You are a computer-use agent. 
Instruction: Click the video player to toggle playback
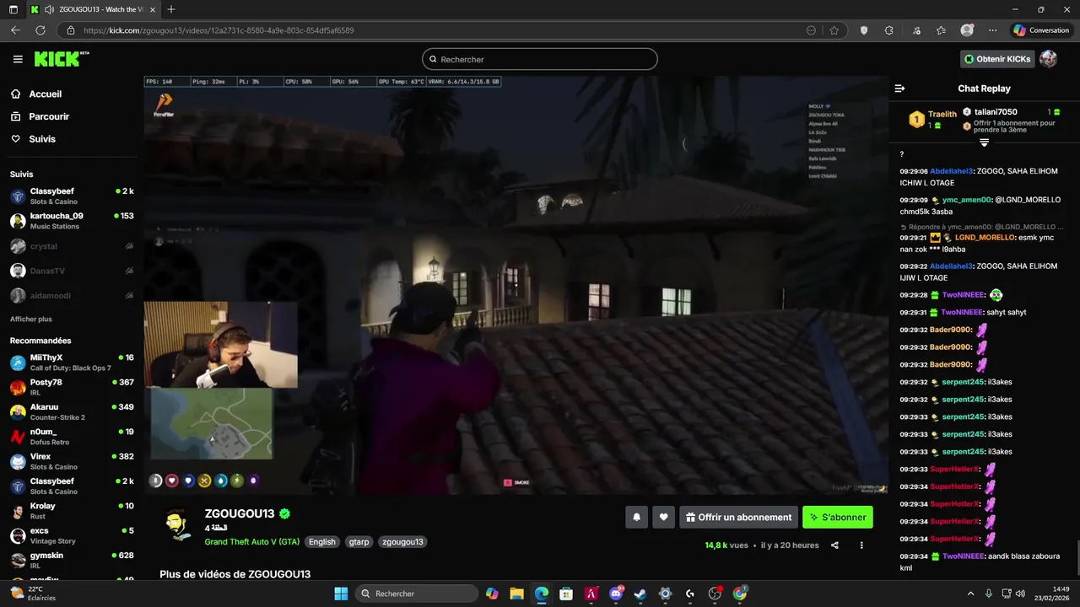(x=516, y=284)
